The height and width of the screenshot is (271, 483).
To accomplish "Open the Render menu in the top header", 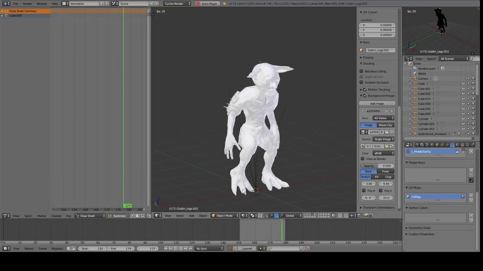I will (x=26, y=3).
